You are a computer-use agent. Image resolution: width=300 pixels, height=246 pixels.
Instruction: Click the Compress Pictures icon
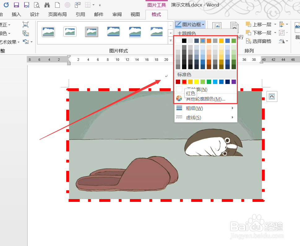click(x=25, y=24)
